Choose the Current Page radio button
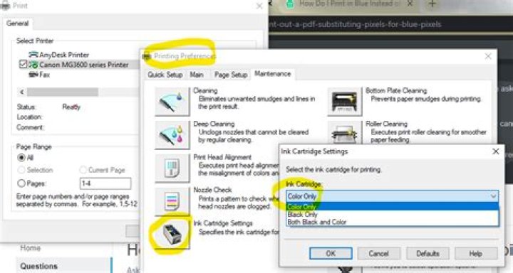 83,170
